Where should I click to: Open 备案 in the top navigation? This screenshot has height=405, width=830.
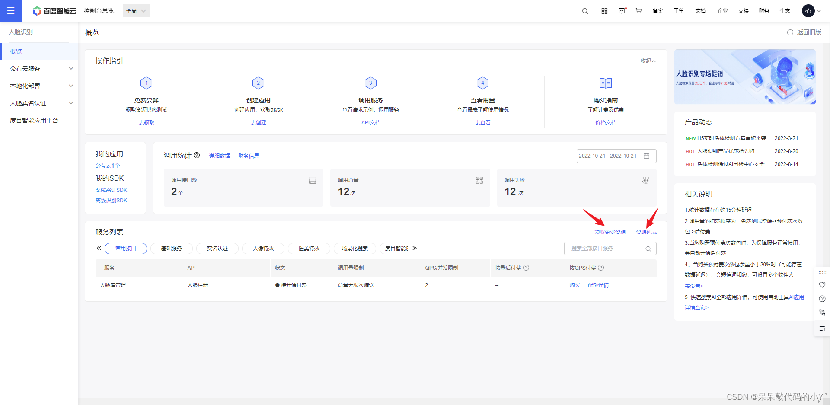pos(658,11)
